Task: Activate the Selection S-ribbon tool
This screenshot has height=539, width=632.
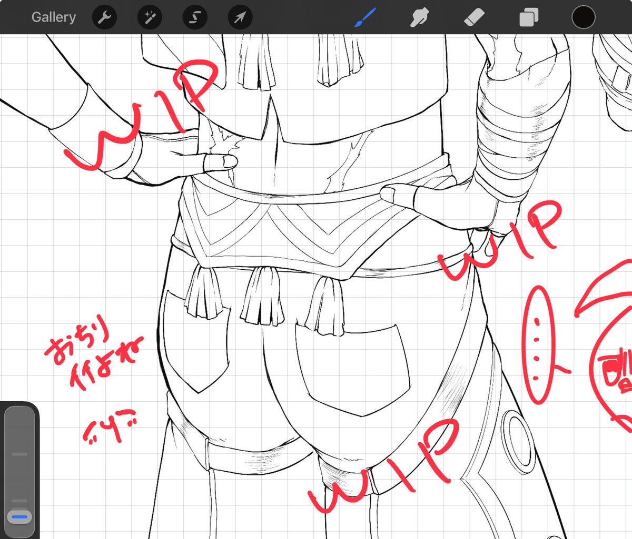Action: click(x=195, y=18)
